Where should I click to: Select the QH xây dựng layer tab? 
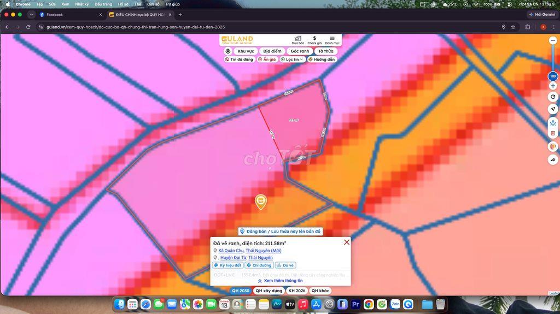click(269, 291)
